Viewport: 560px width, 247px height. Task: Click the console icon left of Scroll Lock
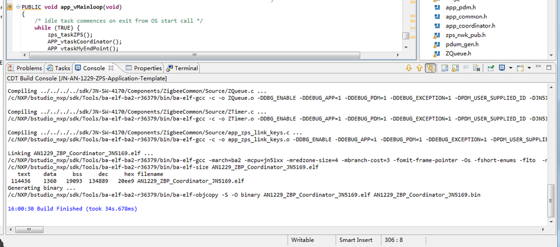[444, 68]
